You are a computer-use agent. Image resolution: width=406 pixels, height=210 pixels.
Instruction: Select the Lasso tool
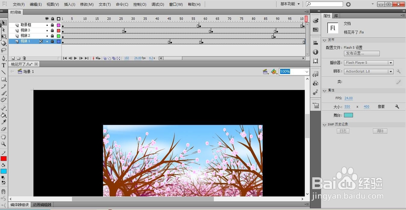3,50
